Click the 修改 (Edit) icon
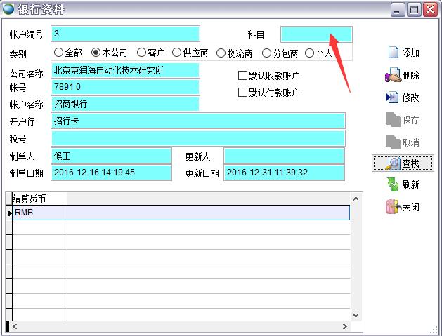Image resolution: width=442 pixels, height=336 pixels. pos(392,98)
